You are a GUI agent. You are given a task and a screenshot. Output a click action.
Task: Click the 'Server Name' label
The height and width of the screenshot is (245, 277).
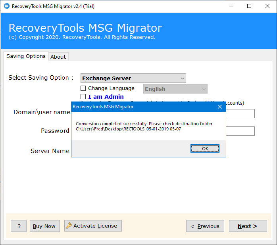point(50,151)
